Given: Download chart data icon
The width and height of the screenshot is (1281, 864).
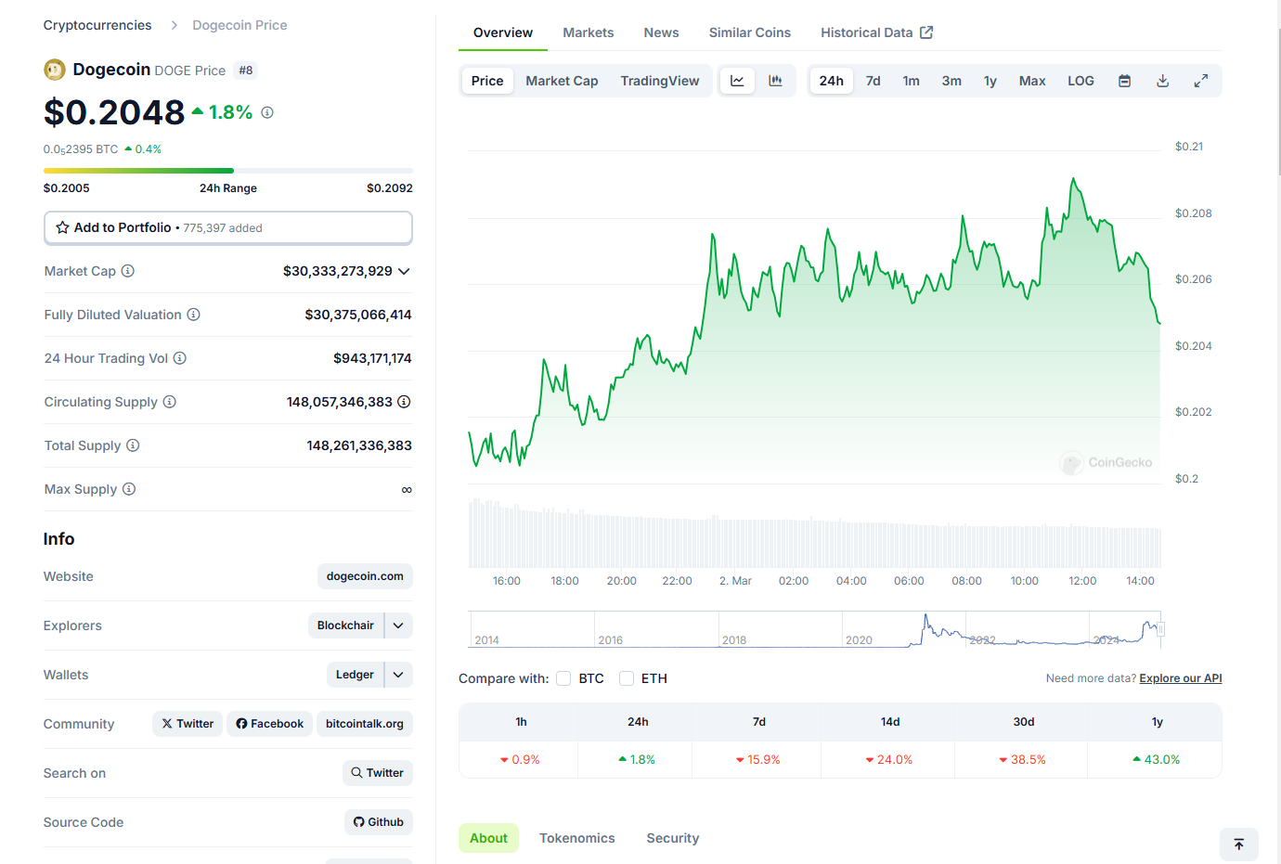Looking at the screenshot, I should [x=1162, y=81].
